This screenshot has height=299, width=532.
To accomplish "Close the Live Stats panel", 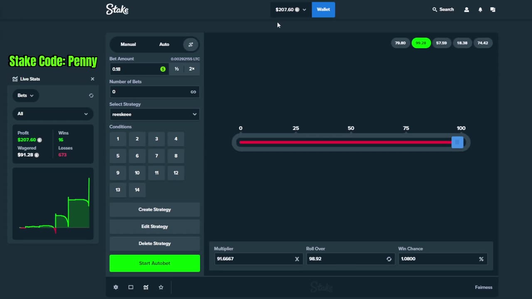I will pyautogui.click(x=92, y=79).
